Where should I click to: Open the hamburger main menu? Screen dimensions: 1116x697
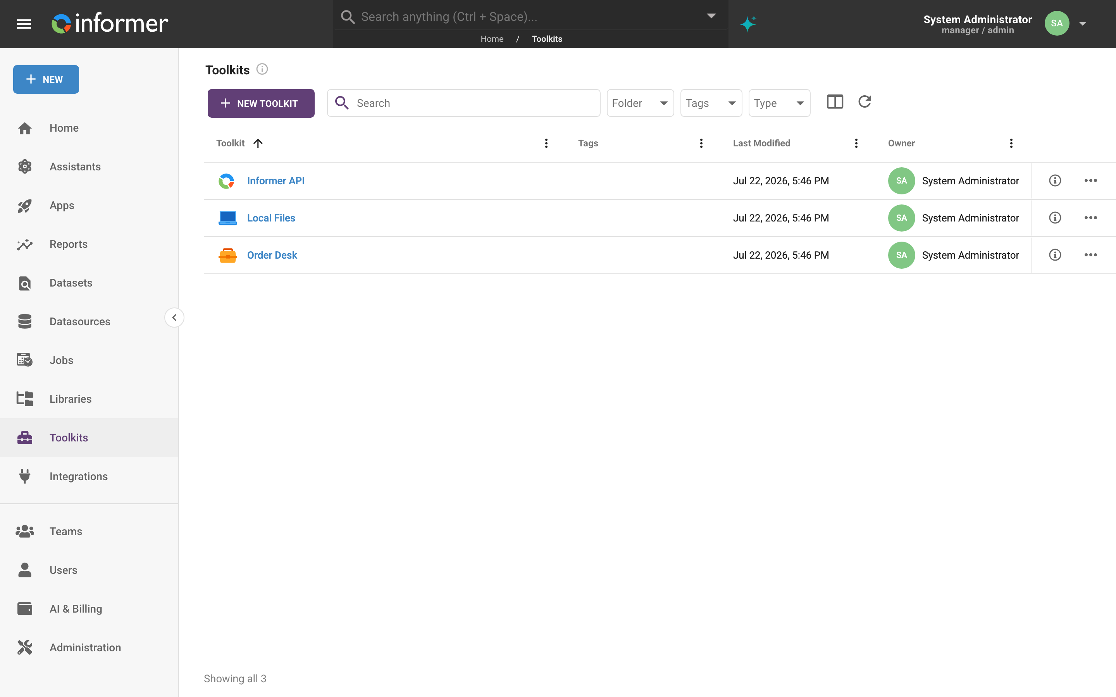[x=24, y=24]
